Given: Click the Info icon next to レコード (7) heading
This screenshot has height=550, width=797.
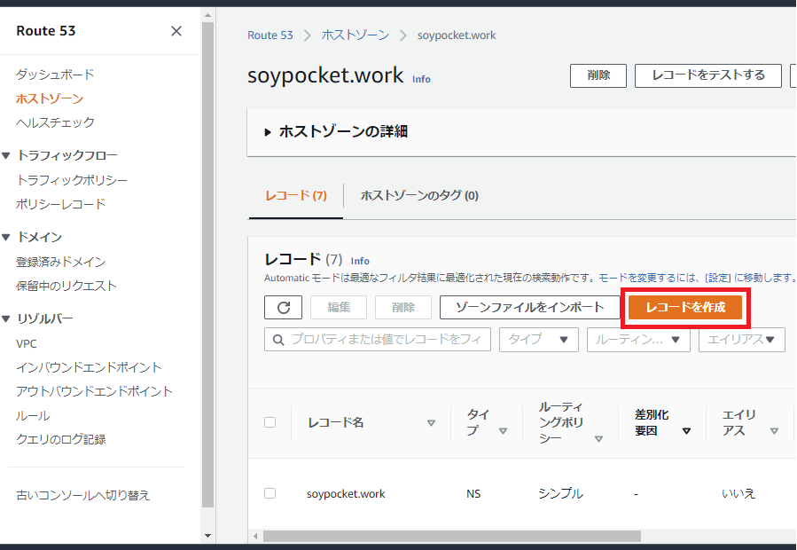Looking at the screenshot, I should [360, 261].
